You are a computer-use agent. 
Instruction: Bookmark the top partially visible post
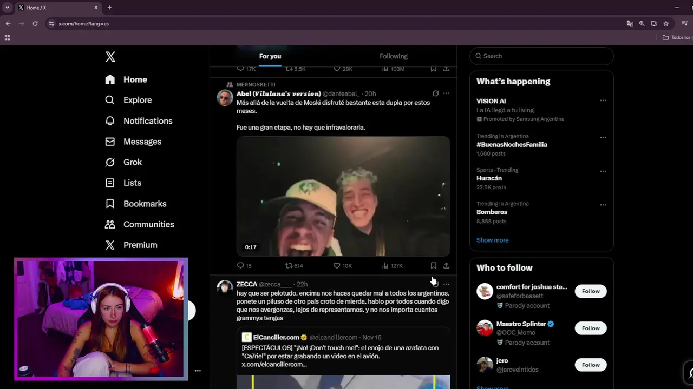click(433, 69)
